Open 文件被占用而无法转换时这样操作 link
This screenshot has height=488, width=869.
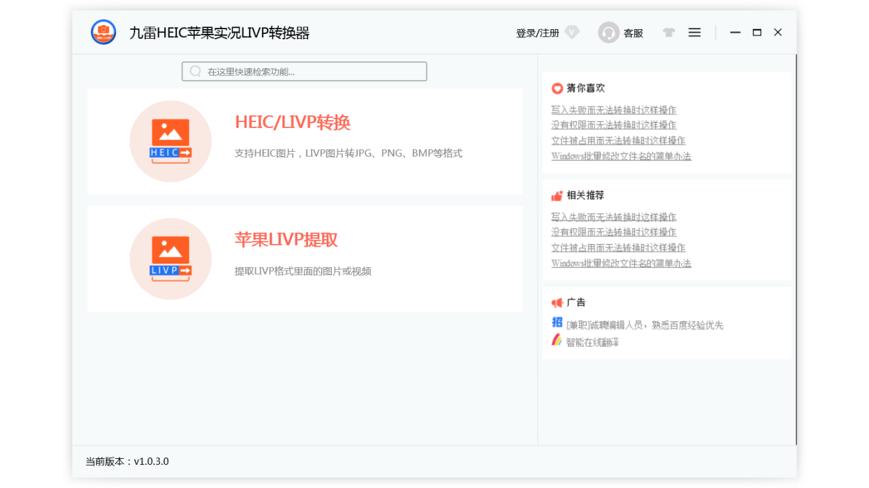[x=618, y=247]
